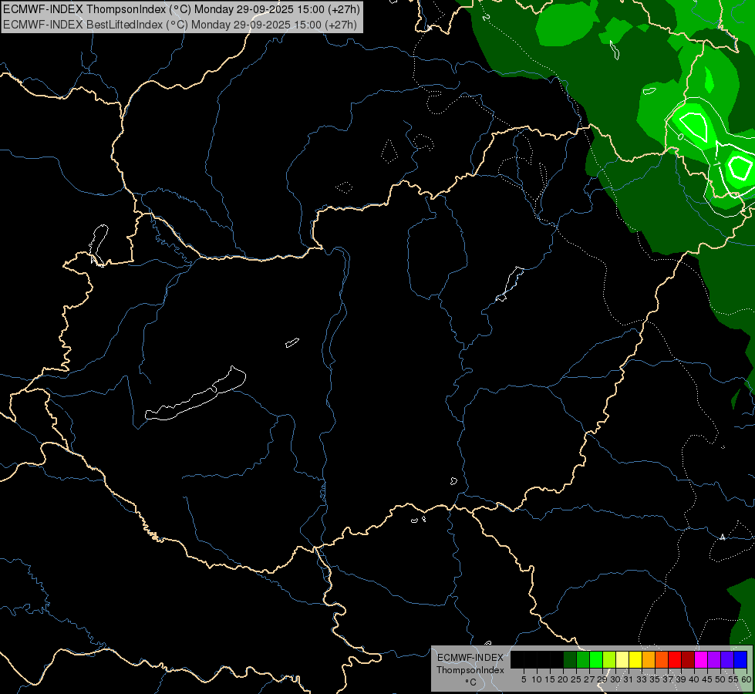This screenshot has height=694, width=755.
Task: Click the ECMWF-INDEX legend label text
Action: point(470,658)
